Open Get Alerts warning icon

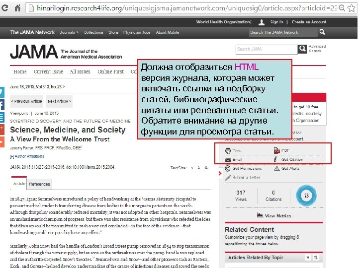277,168
